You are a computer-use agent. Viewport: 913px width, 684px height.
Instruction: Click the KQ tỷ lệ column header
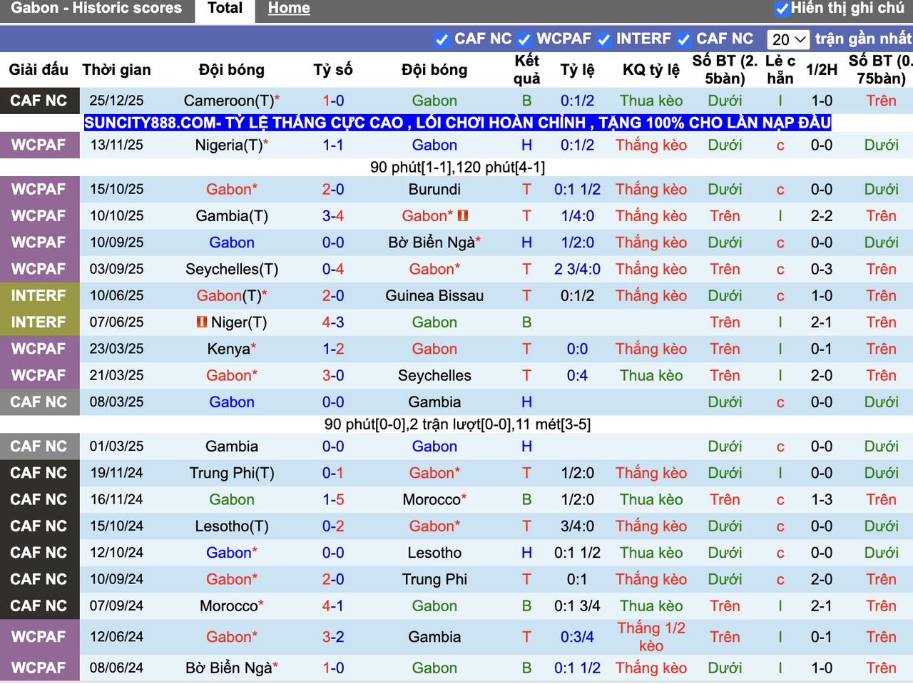[651, 70]
